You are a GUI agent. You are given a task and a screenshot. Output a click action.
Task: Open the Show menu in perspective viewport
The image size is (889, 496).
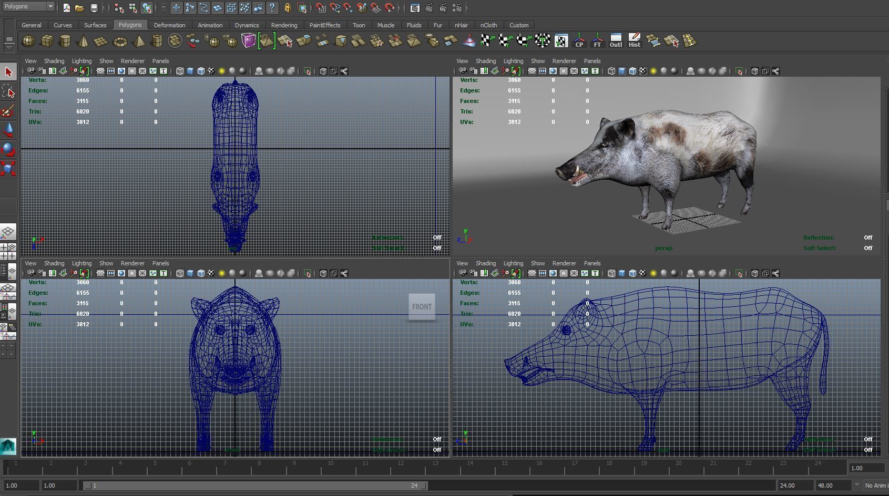[x=538, y=61]
